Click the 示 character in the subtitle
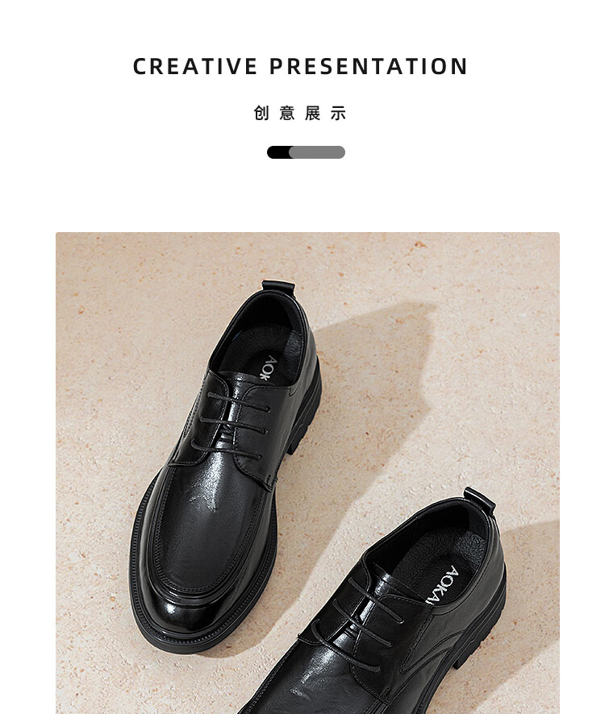Viewport: 605px width, 714px height. click(339, 113)
